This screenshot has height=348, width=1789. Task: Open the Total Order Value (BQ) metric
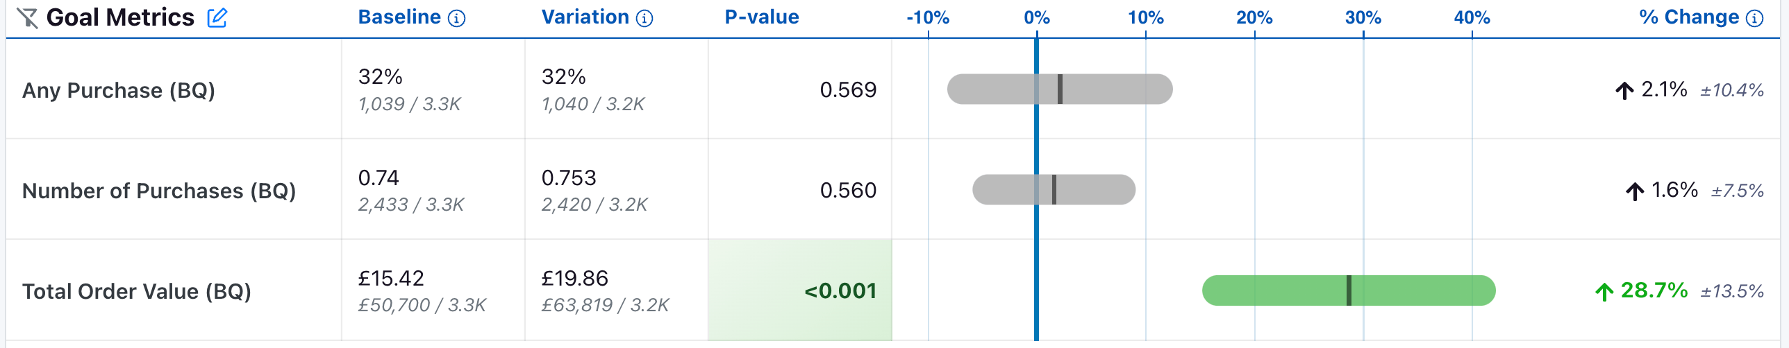[137, 291]
